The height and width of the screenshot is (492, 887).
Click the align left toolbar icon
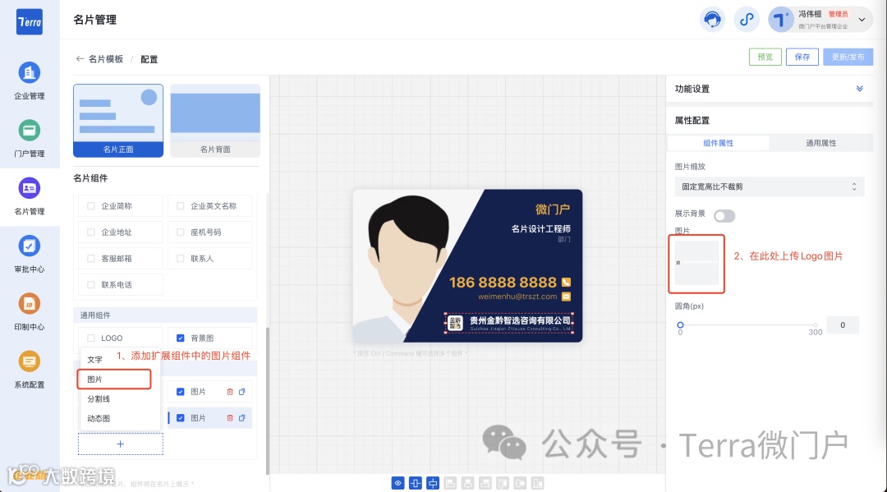pos(450,483)
